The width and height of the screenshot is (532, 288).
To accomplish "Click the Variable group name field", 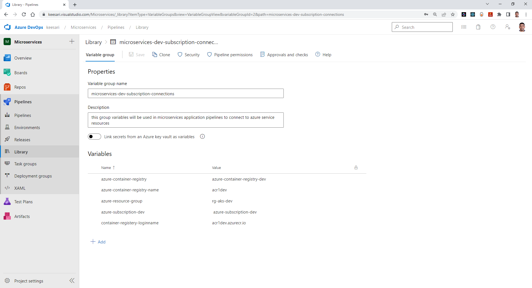I will (x=186, y=94).
